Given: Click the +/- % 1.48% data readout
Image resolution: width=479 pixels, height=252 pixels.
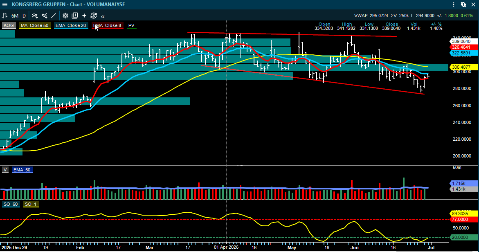Looking at the screenshot, I should [x=436, y=26].
